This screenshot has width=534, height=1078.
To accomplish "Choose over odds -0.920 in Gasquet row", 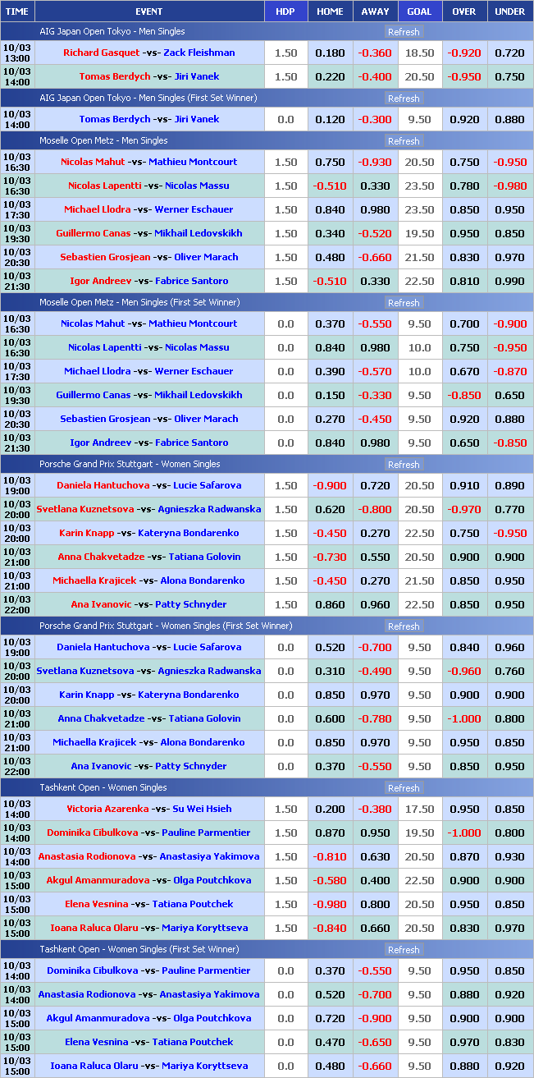I will coord(463,53).
